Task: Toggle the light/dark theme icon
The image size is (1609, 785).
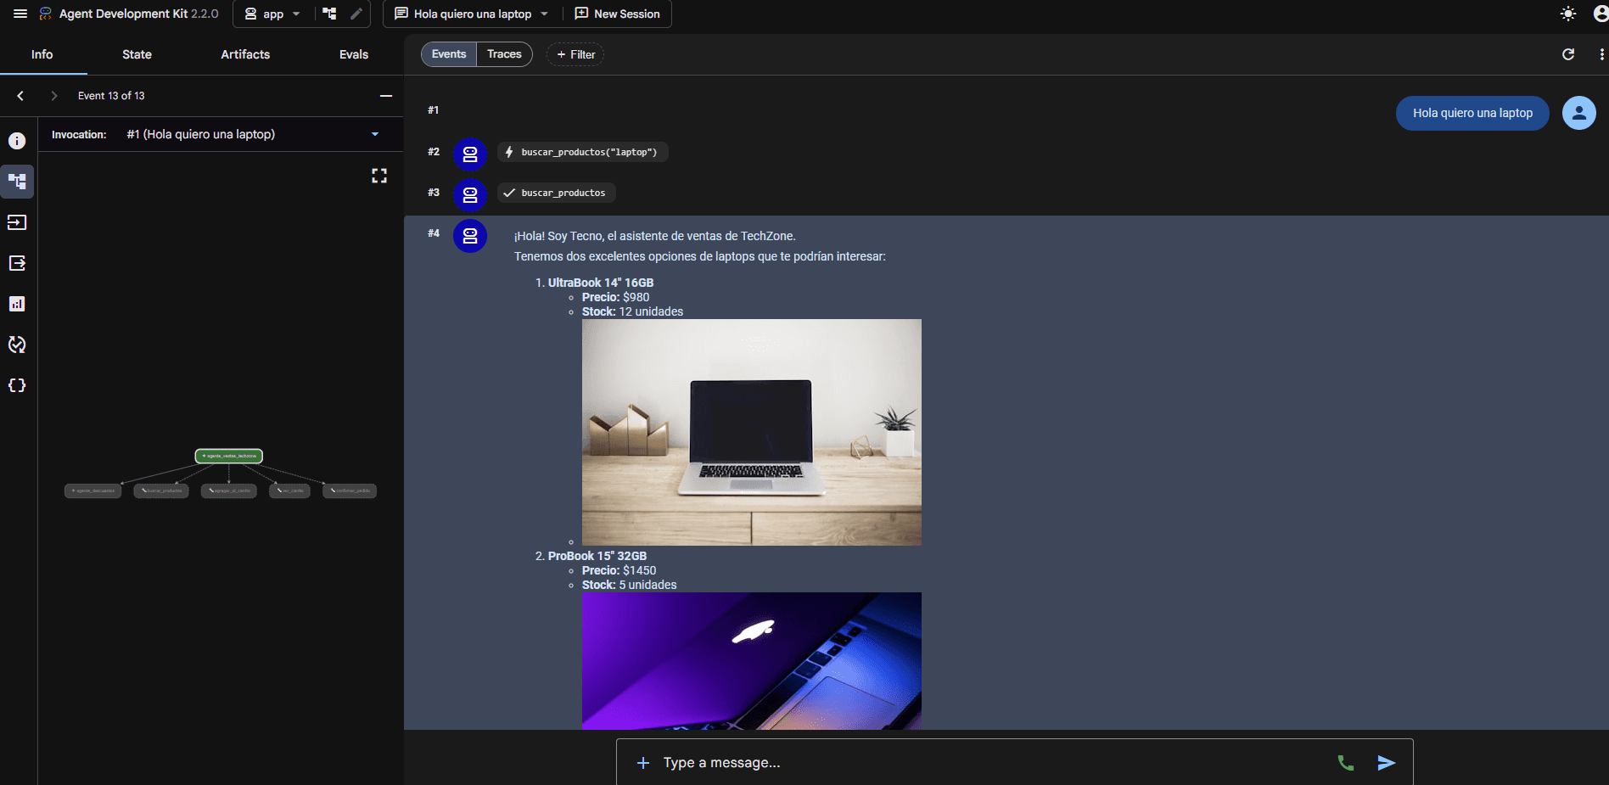Action: click(x=1568, y=14)
